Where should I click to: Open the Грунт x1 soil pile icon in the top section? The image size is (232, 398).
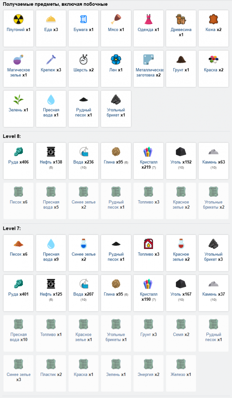181,60
